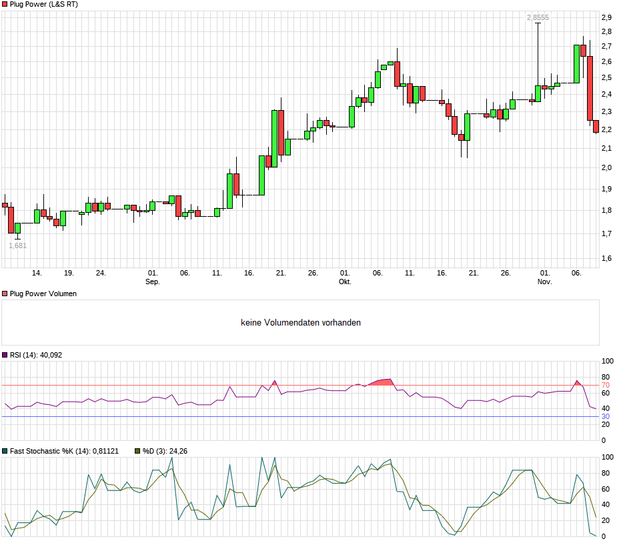
Task: Click the 2,8555 high price annotation
Action: 538,17
